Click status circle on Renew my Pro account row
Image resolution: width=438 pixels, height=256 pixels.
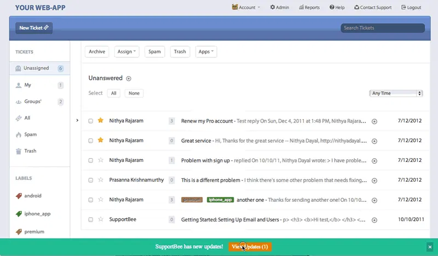point(374,121)
